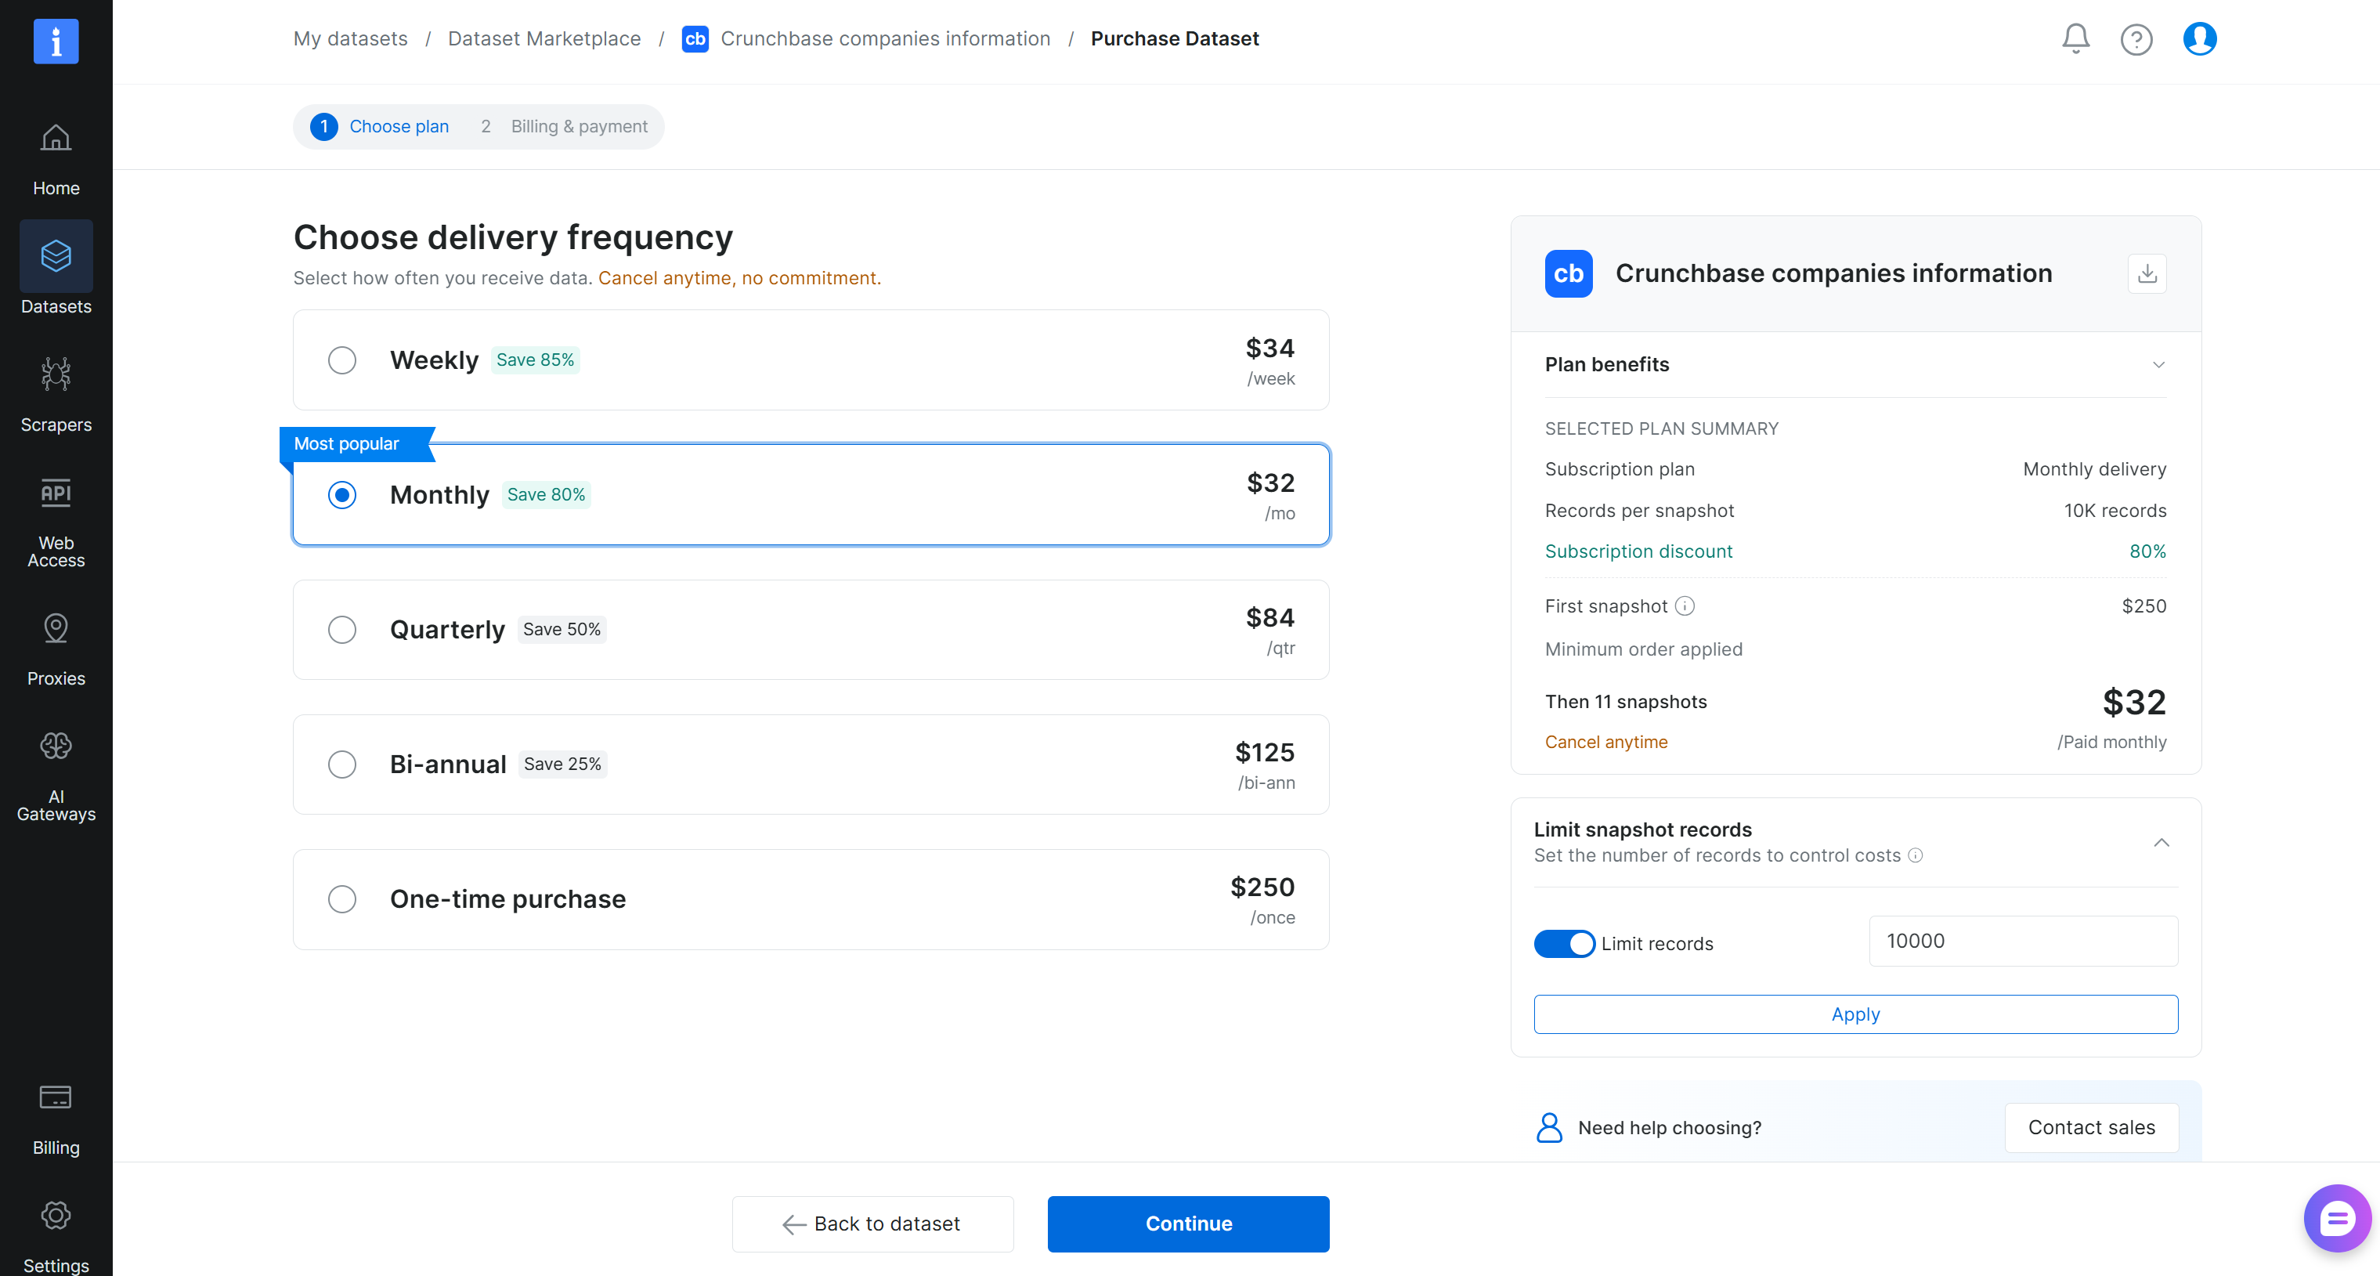Select the One-time purchase option

pyautogui.click(x=811, y=900)
